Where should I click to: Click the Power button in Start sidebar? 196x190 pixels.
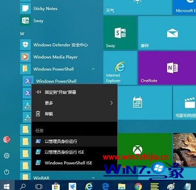pyautogui.click(x=7, y=172)
